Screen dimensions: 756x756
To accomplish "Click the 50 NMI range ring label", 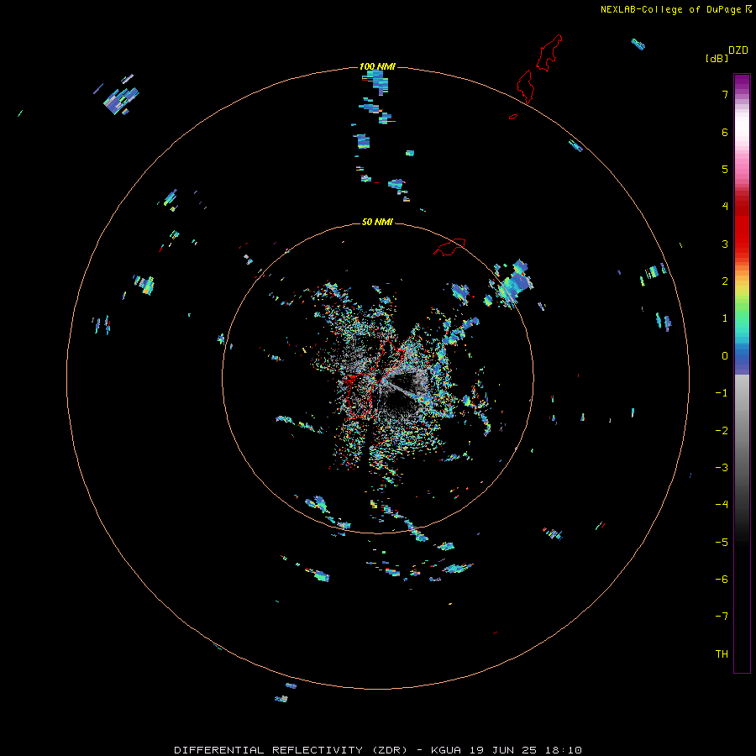I will tap(377, 222).
